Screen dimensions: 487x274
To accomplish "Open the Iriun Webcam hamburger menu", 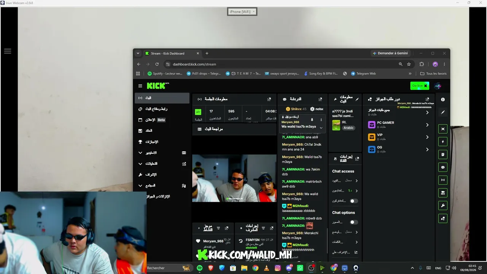I will pos(8,51).
